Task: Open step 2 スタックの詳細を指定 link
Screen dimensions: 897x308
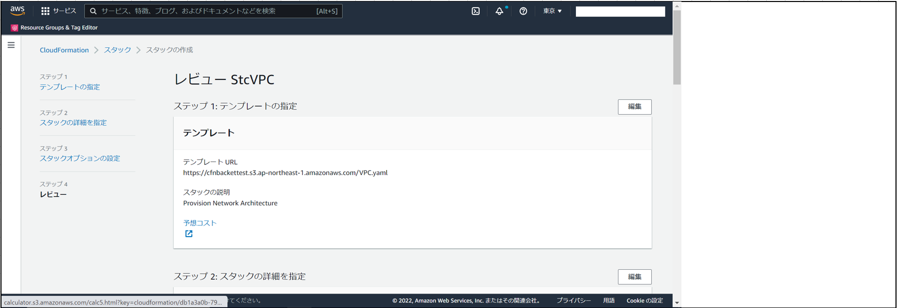Action: click(73, 123)
